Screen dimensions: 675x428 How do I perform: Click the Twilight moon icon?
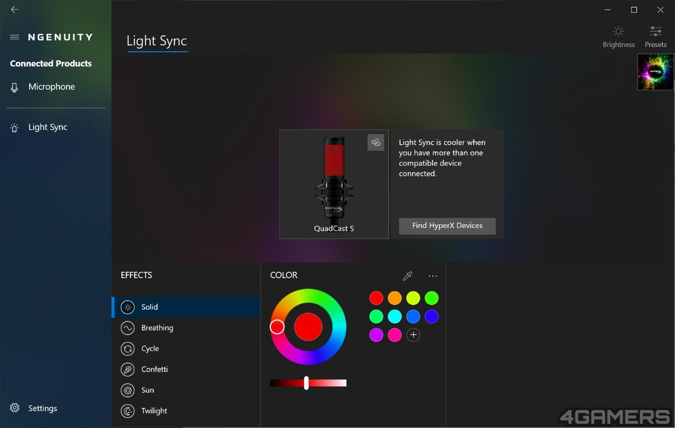(x=128, y=411)
